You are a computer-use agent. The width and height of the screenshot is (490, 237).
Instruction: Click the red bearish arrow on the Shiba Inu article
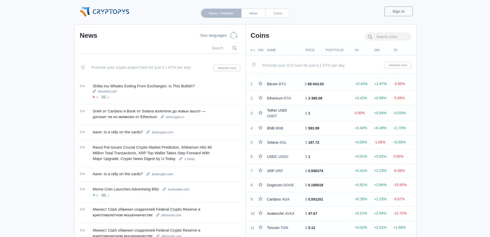tap(94, 97)
